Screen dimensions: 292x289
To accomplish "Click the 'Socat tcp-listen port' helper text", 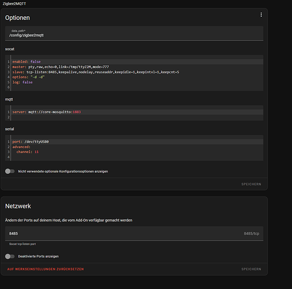I will [x=23, y=244].
